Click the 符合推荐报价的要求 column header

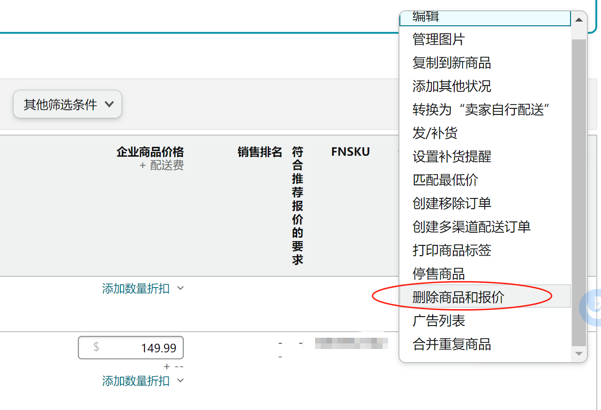pyautogui.click(x=298, y=205)
